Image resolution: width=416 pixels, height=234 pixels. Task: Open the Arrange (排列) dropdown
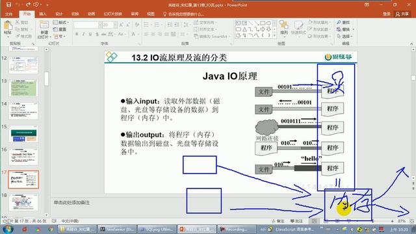284,28
